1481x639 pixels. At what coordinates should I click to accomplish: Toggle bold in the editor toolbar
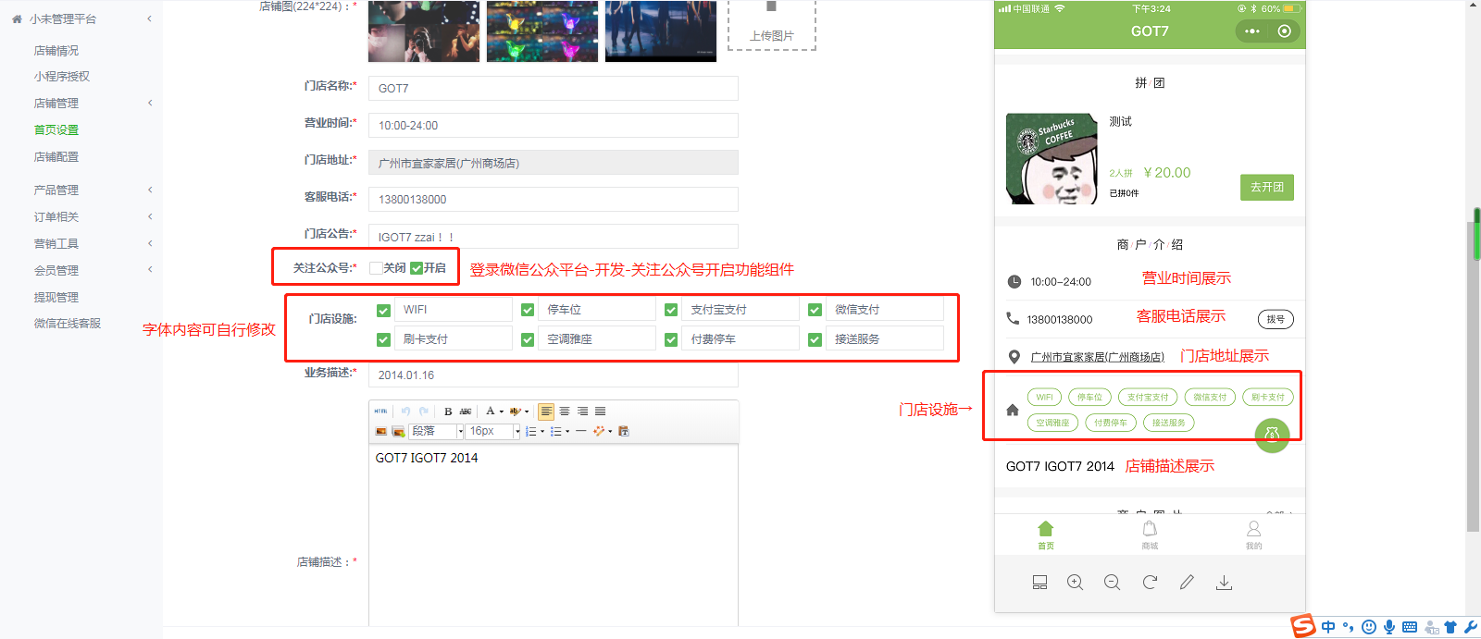coord(448,412)
